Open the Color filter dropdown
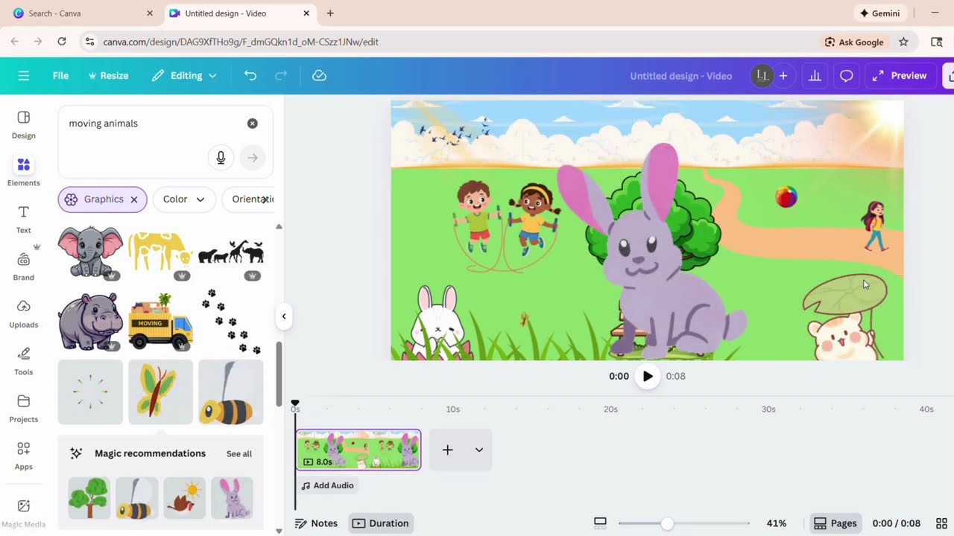954x536 pixels. [x=184, y=200]
